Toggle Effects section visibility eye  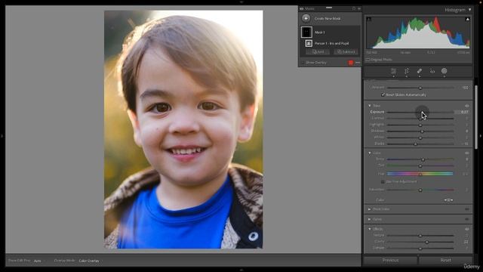(x=467, y=229)
